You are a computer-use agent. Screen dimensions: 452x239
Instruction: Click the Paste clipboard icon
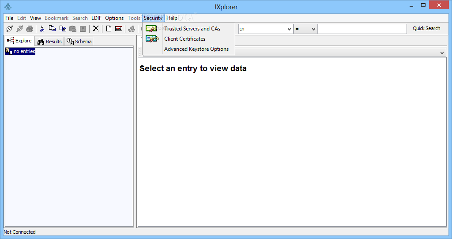point(73,29)
